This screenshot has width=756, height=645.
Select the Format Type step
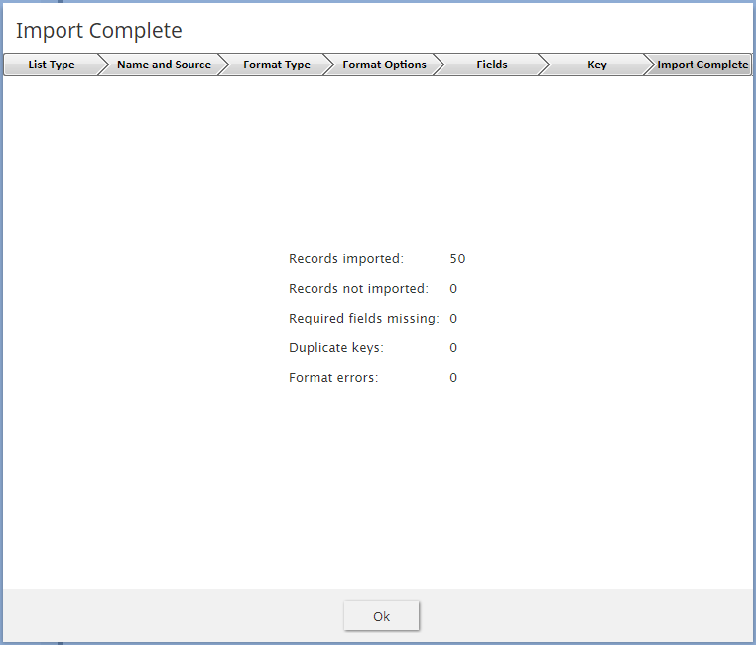pos(276,64)
